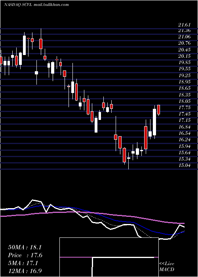Select the 15.94 price axis label
The image size is (198, 277).
pyautogui.click(x=184, y=146)
